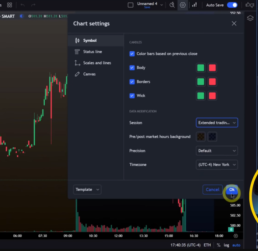The image size is (258, 251).
Task: Toggle the Auto Save switch
Action: (232, 5)
